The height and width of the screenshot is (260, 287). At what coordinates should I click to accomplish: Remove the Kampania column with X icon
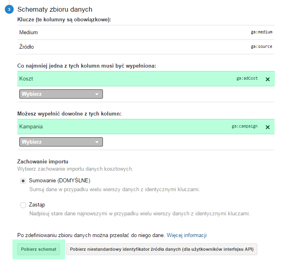[x=268, y=127]
